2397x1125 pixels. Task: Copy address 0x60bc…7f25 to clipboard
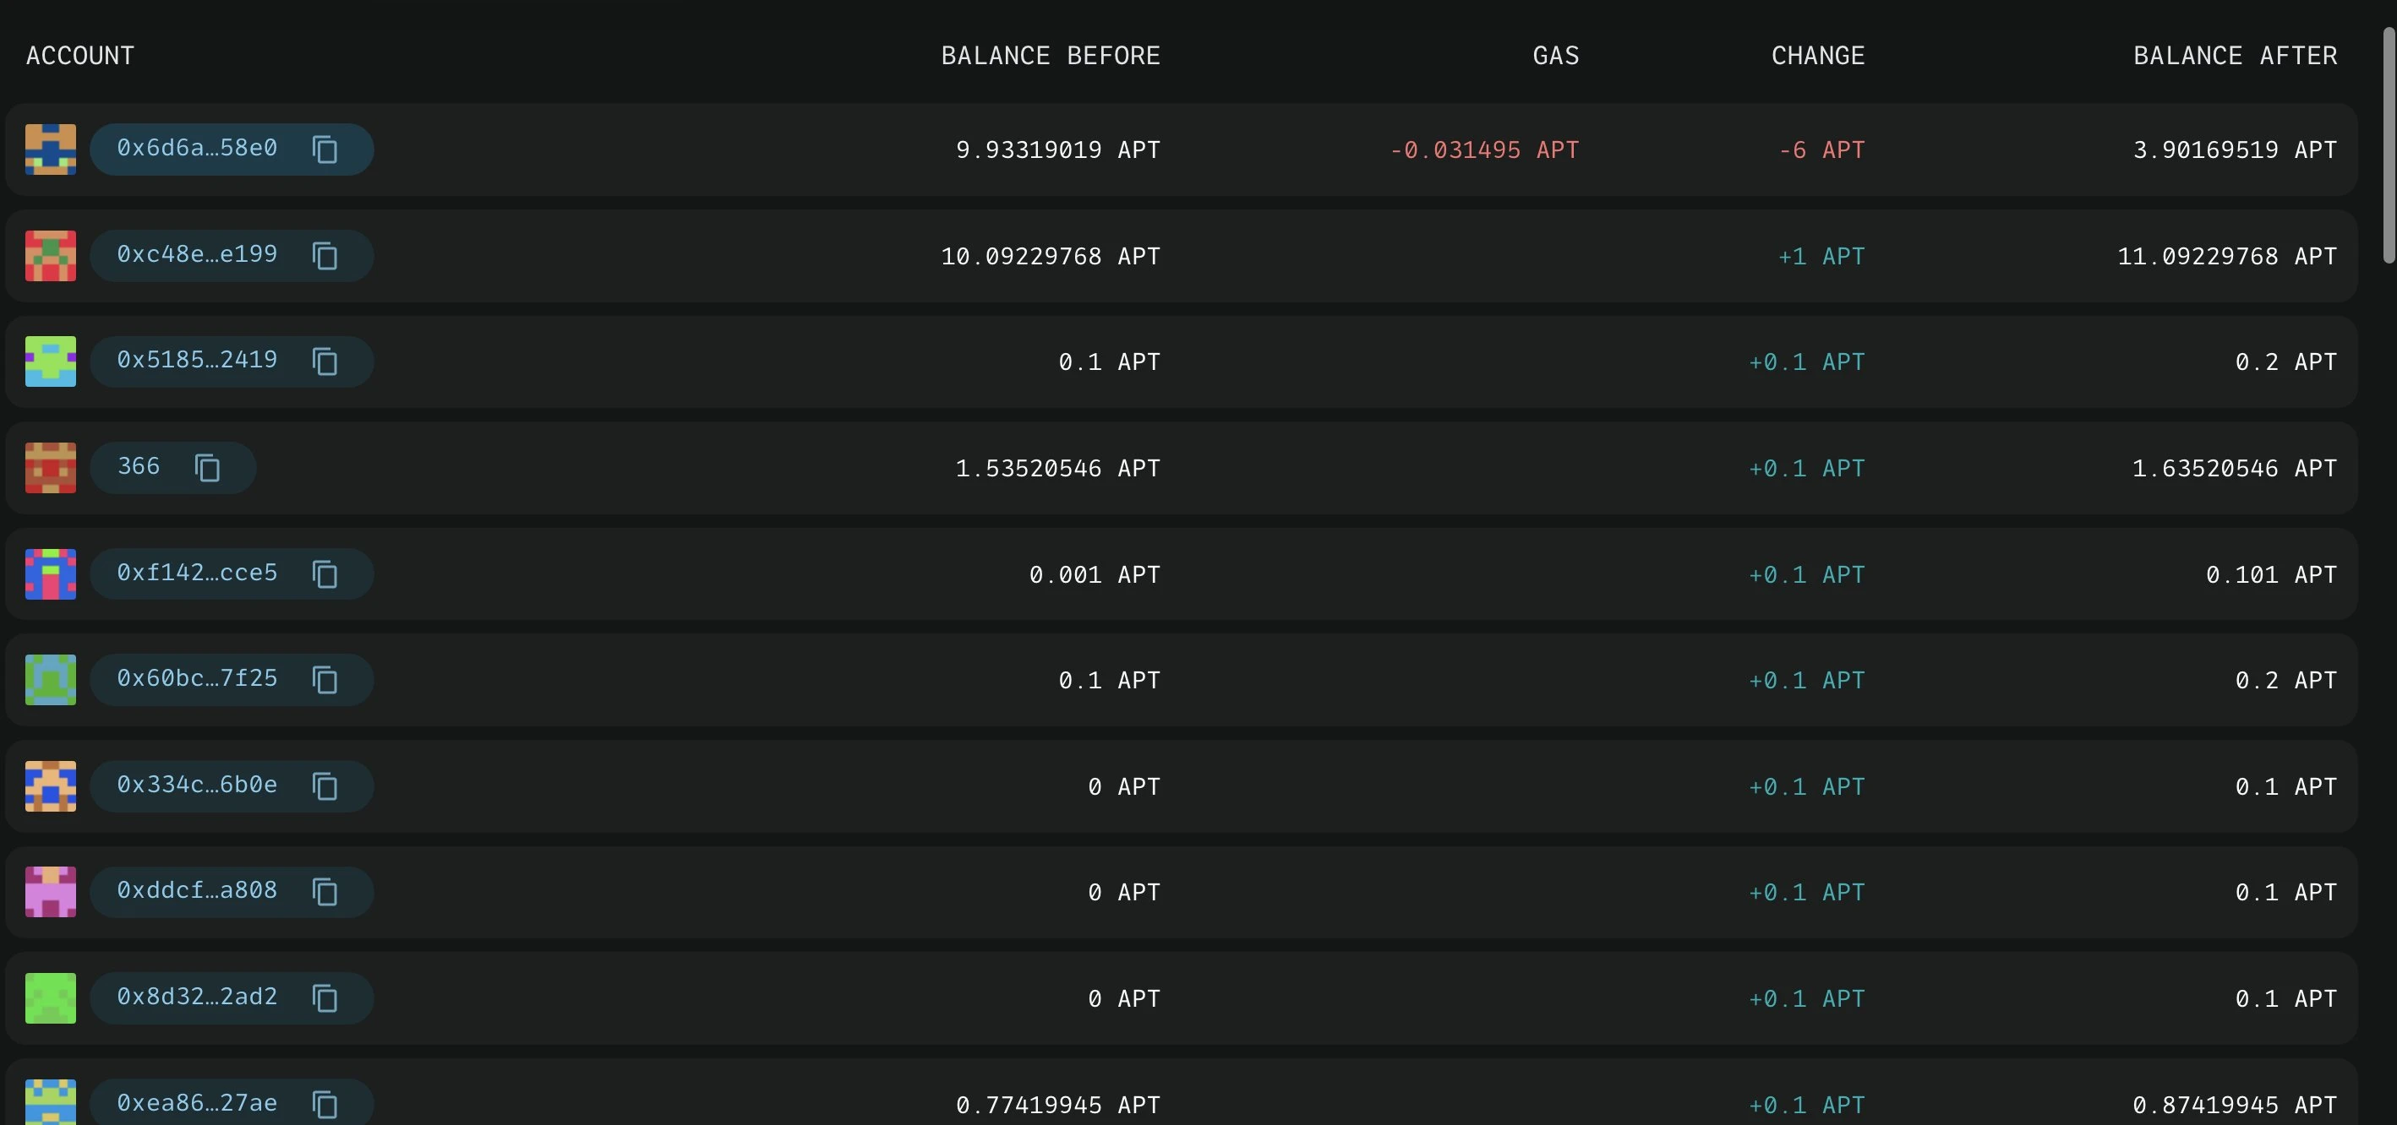(325, 681)
